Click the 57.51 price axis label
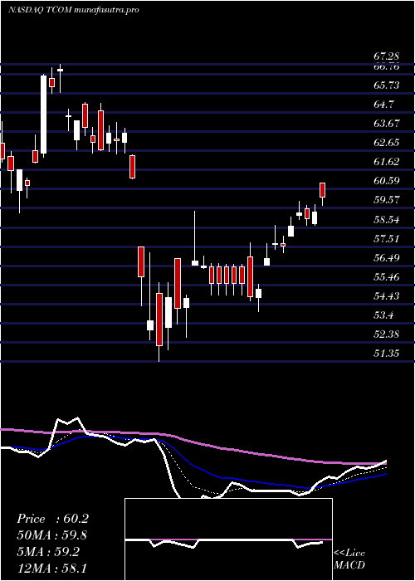The width and height of the screenshot is (415, 581). tap(386, 238)
